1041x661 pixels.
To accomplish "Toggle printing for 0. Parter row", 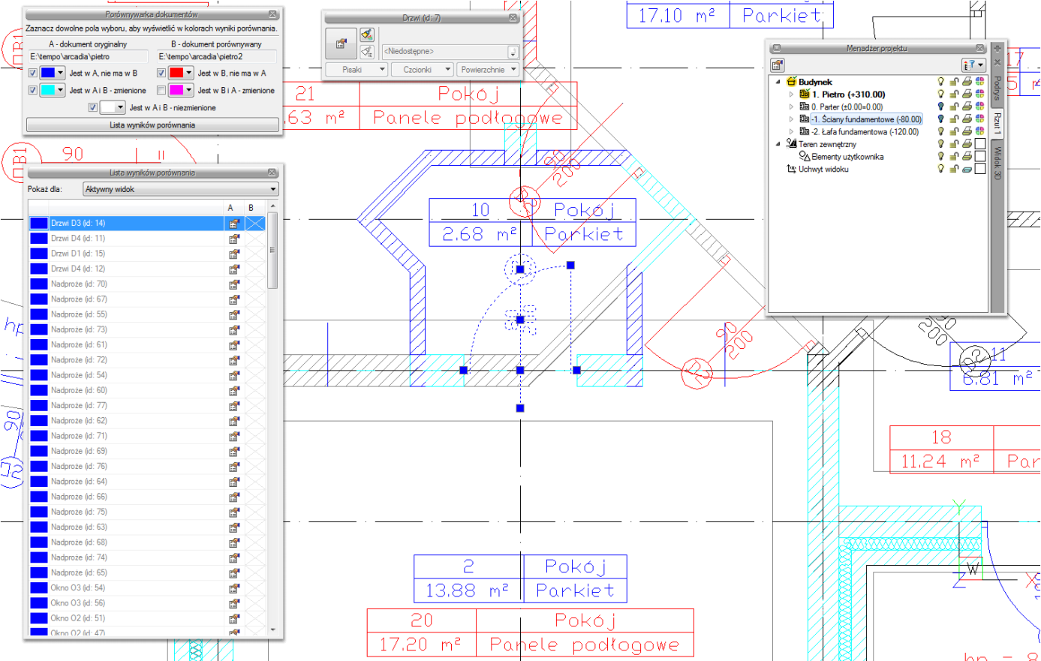I will coord(967,107).
